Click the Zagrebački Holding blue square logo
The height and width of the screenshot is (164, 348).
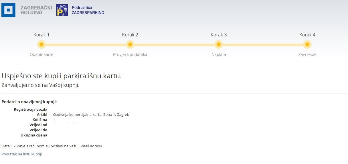point(8,10)
